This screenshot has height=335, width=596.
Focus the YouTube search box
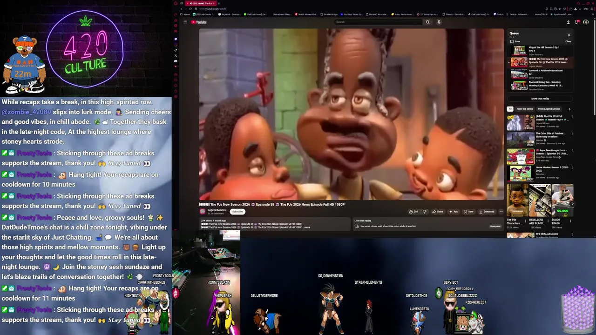(x=378, y=22)
